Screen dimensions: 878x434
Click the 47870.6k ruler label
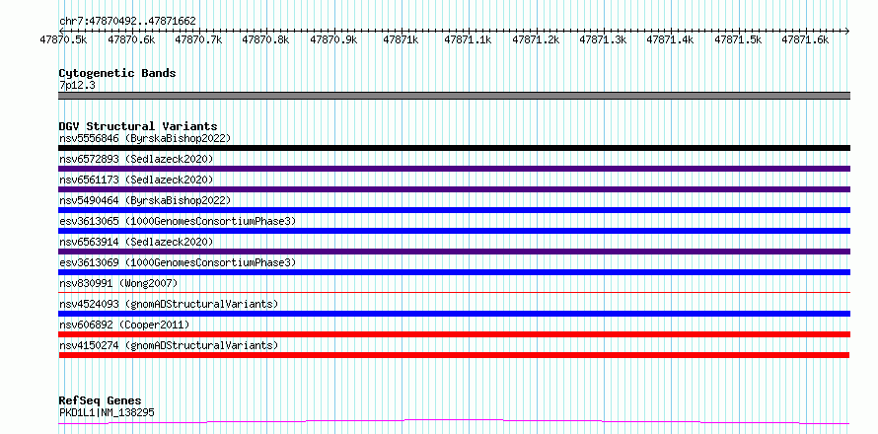(x=131, y=39)
